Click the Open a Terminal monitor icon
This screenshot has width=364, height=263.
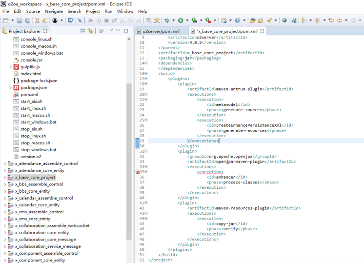click(x=70, y=20)
